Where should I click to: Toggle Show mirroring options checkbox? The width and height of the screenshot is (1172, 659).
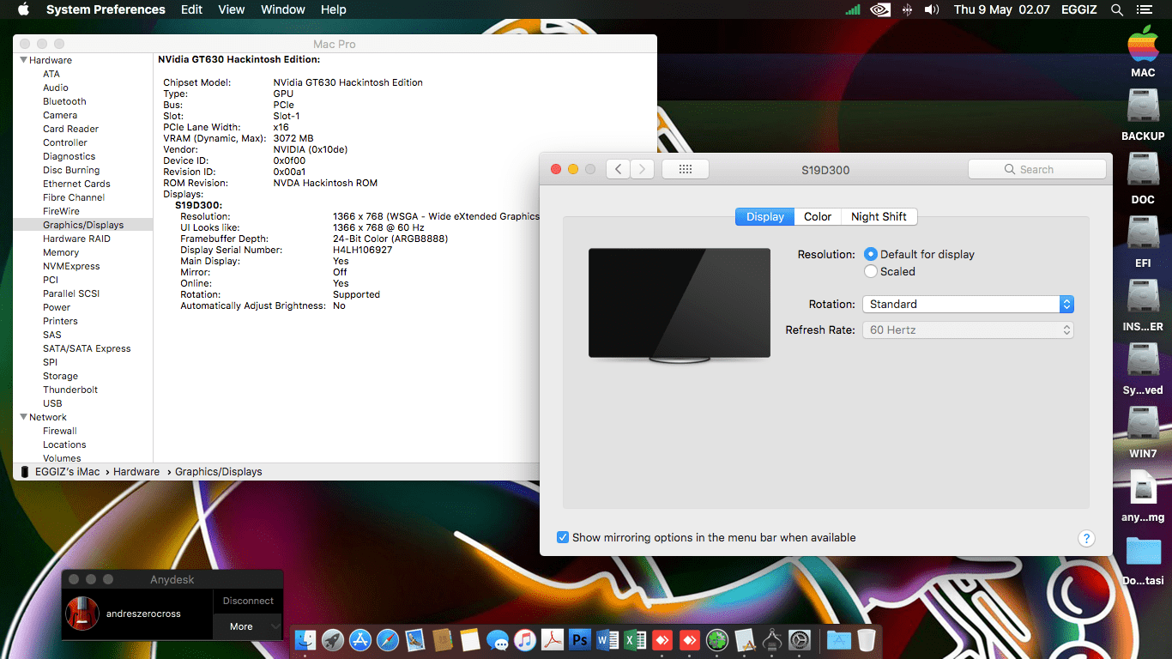(x=563, y=537)
